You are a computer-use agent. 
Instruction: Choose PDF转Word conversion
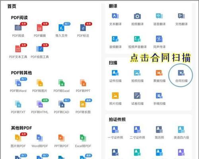[x=18, y=83]
